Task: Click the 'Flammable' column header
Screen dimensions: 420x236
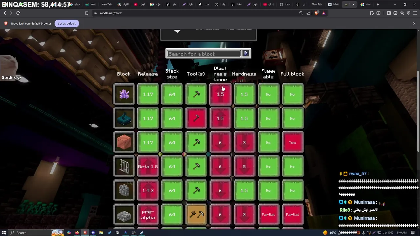Action: point(268,74)
